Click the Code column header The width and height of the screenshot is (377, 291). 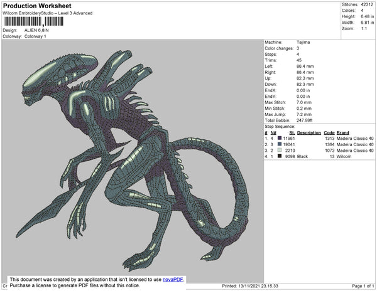coord(329,133)
